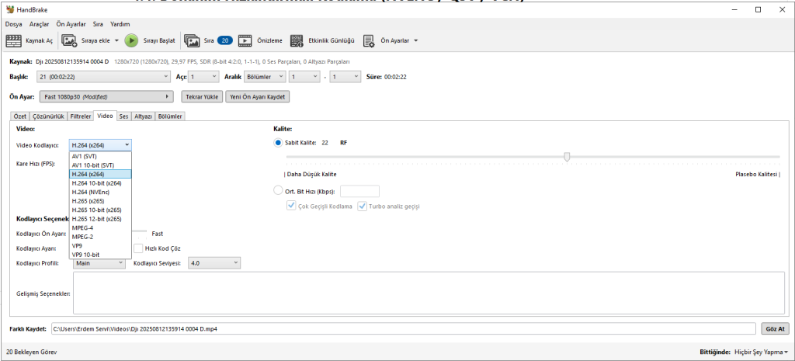Select the Ort. Bit Hızı radio button
Image resolution: width=795 pixels, height=361 pixels.
(x=278, y=191)
